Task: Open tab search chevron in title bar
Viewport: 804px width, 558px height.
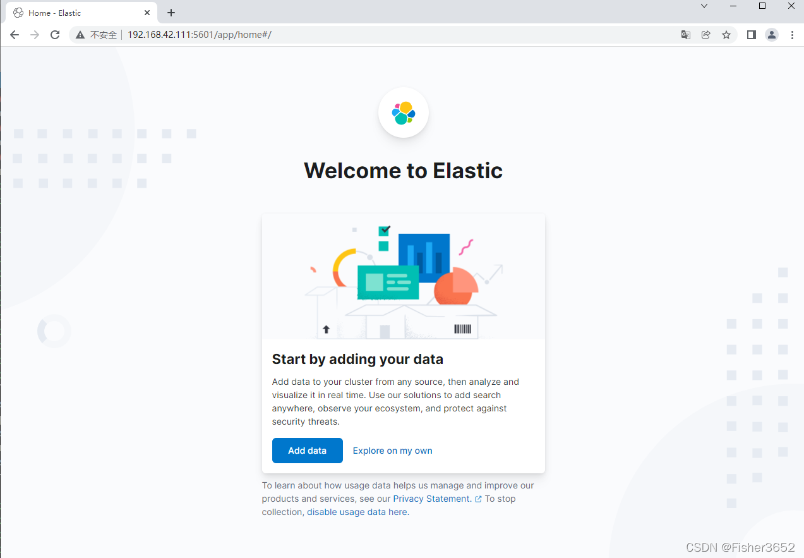Action: (704, 6)
